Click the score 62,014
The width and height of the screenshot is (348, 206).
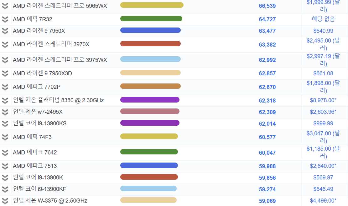(x=267, y=124)
